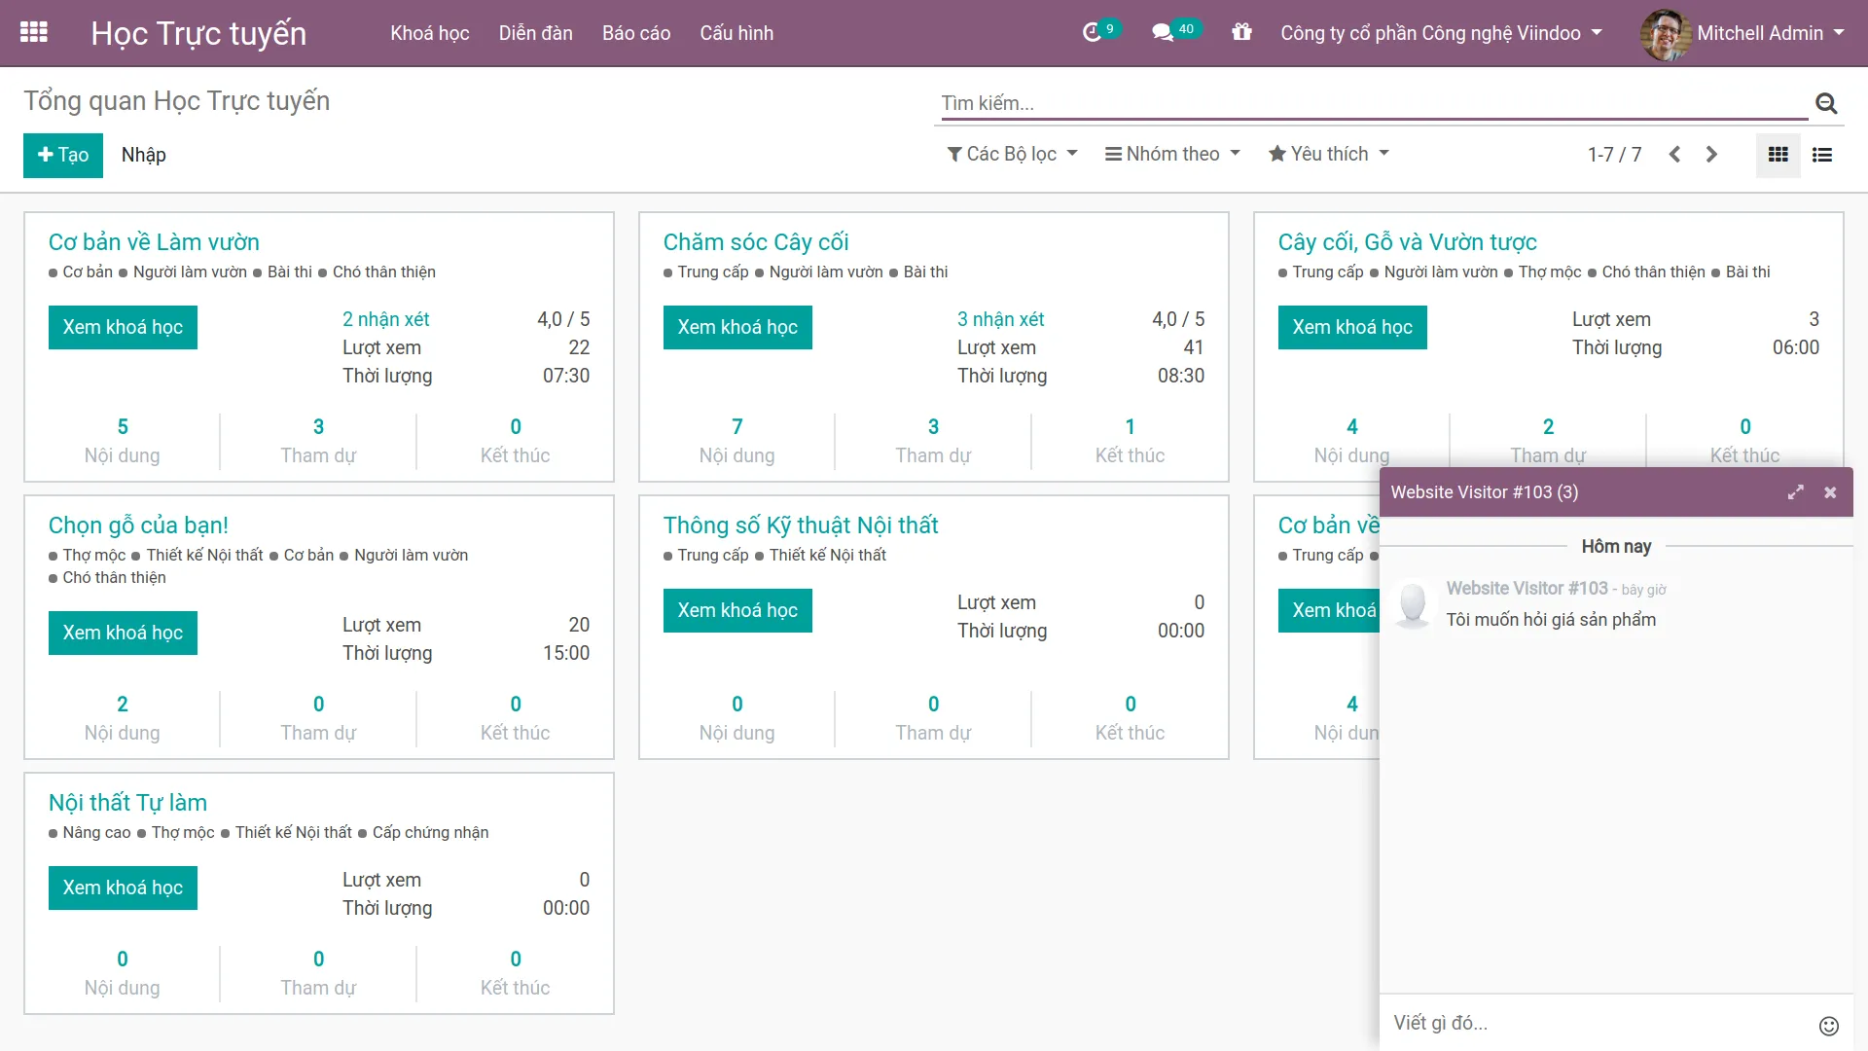Open emoji picker in chat

coord(1829,1026)
